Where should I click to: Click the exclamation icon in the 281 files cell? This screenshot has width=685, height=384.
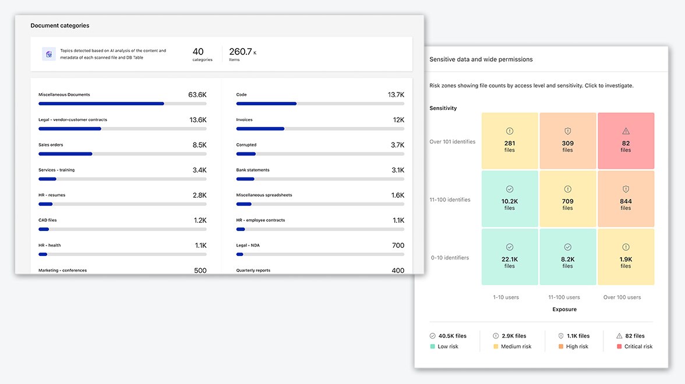(x=510, y=131)
